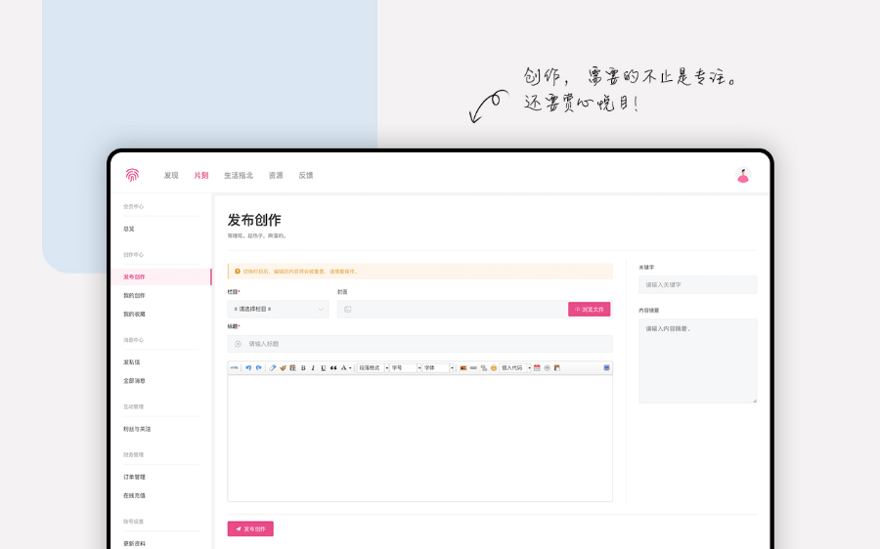
Task: Click the 请输入关键字 keyword input field
Action: pyautogui.click(x=697, y=284)
